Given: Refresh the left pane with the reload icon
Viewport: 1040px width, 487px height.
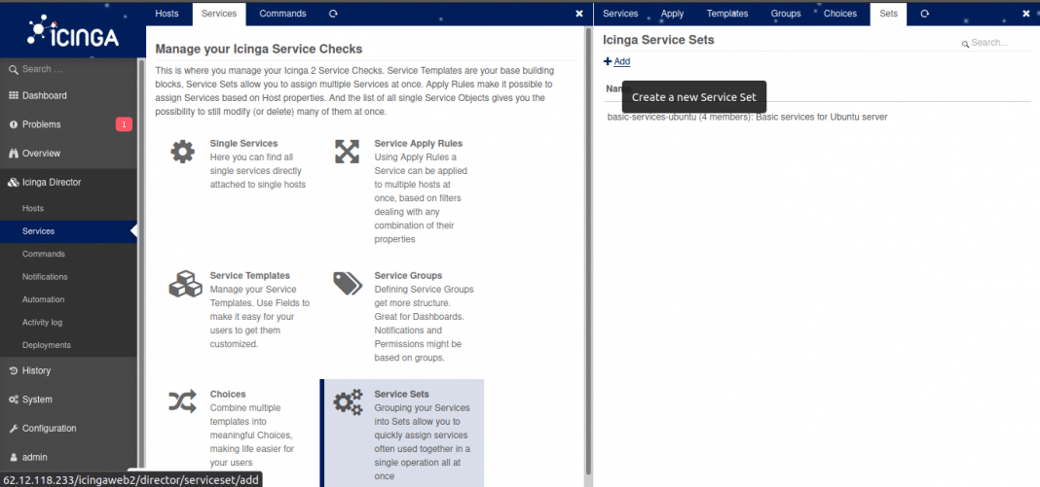Looking at the screenshot, I should [x=333, y=14].
